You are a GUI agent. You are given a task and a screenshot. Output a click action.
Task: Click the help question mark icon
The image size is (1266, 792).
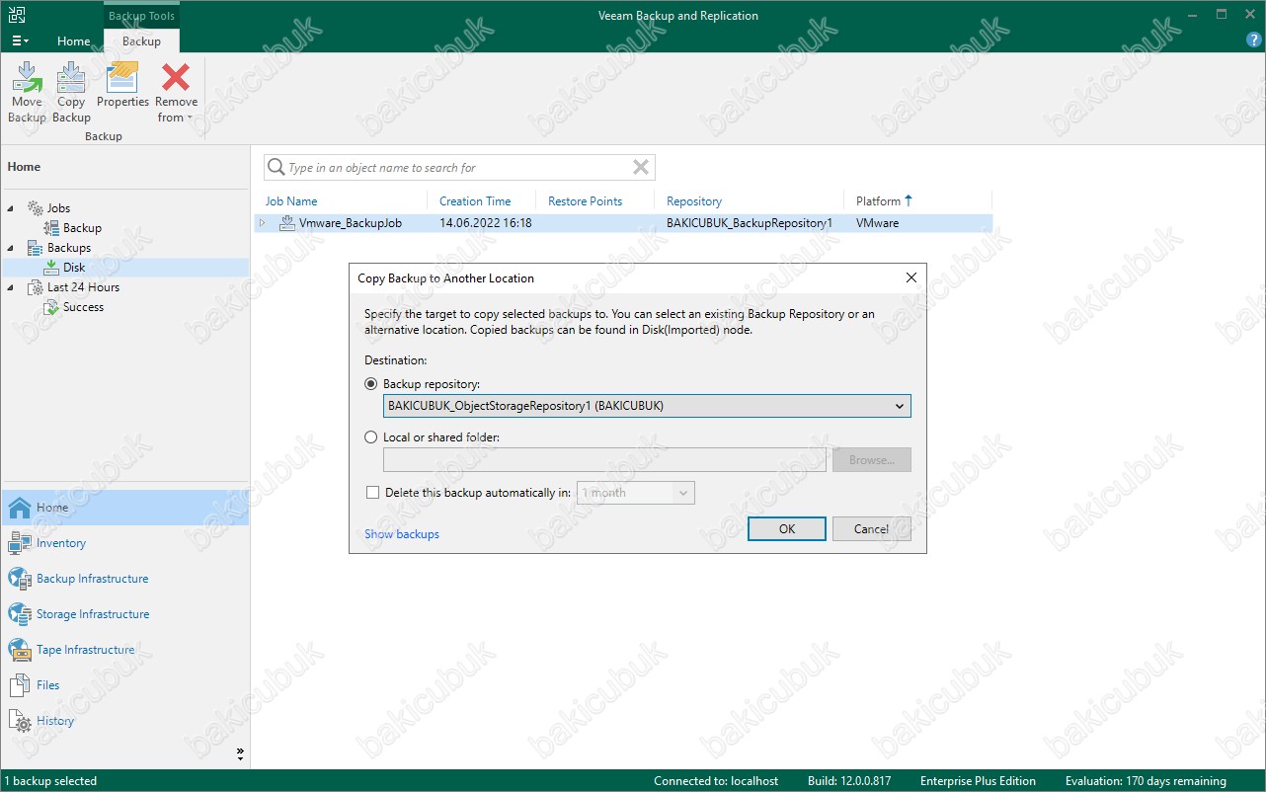[1254, 40]
